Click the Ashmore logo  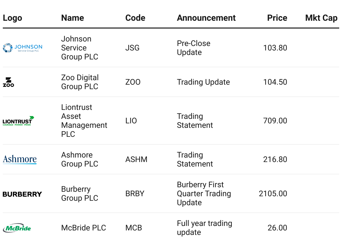point(20,160)
